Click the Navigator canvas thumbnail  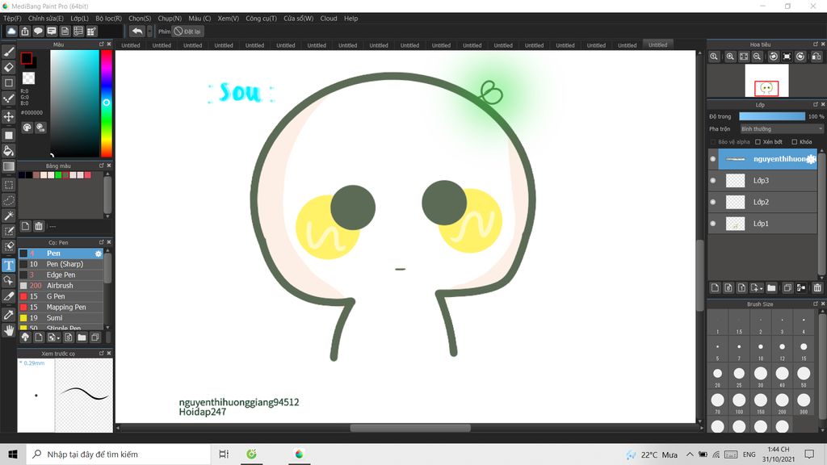[766, 81]
